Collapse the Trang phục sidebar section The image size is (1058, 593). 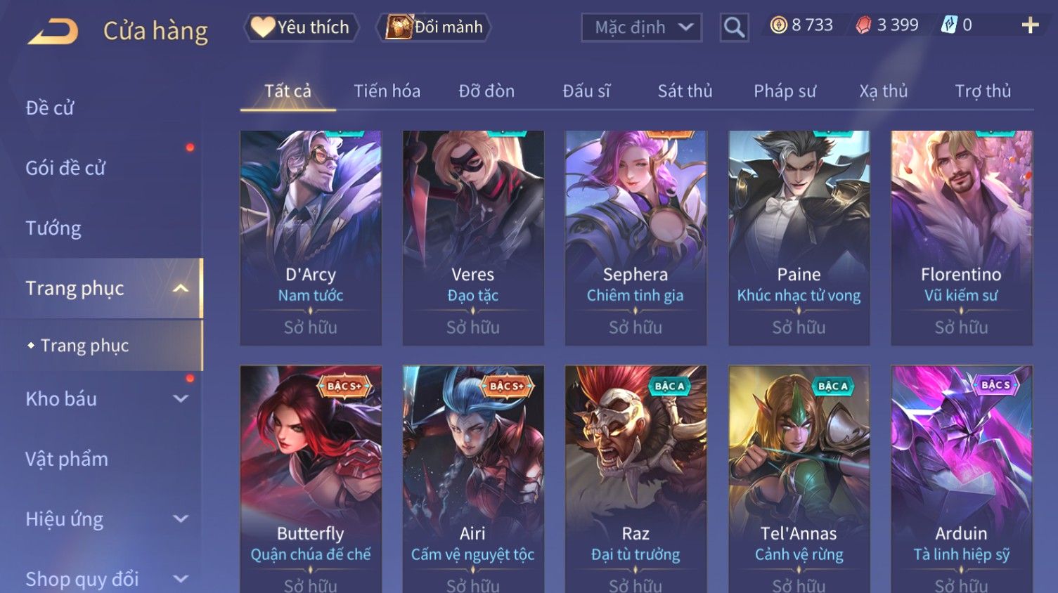pos(181,289)
